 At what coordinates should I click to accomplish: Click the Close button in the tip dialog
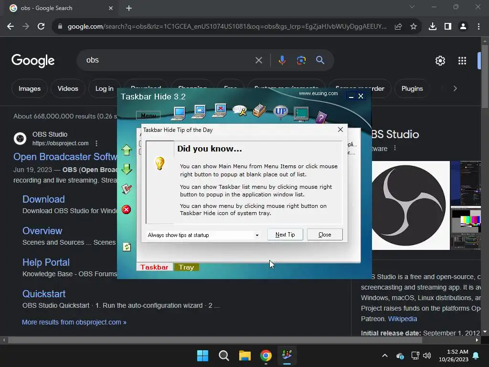pos(325,235)
